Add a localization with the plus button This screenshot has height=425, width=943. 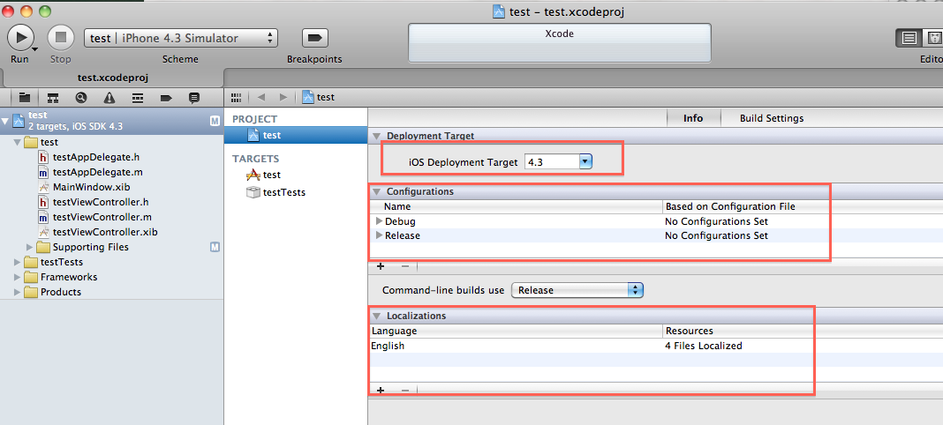pyautogui.click(x=380, y=391)
